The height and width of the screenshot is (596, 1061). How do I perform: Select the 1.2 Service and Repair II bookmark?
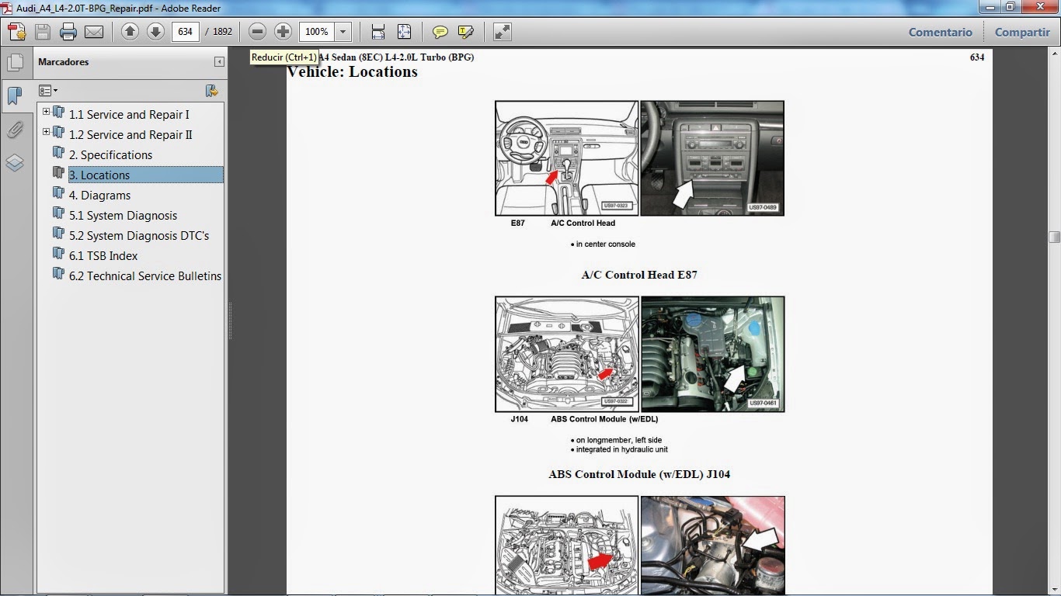pyautogui.click(x=130, y=134)
